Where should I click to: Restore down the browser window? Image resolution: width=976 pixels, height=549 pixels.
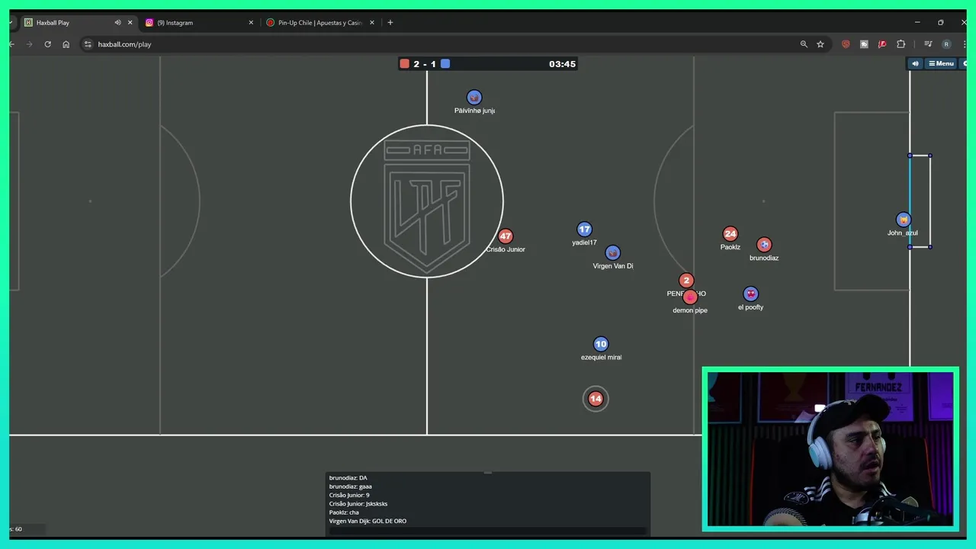tap(941, 22)
